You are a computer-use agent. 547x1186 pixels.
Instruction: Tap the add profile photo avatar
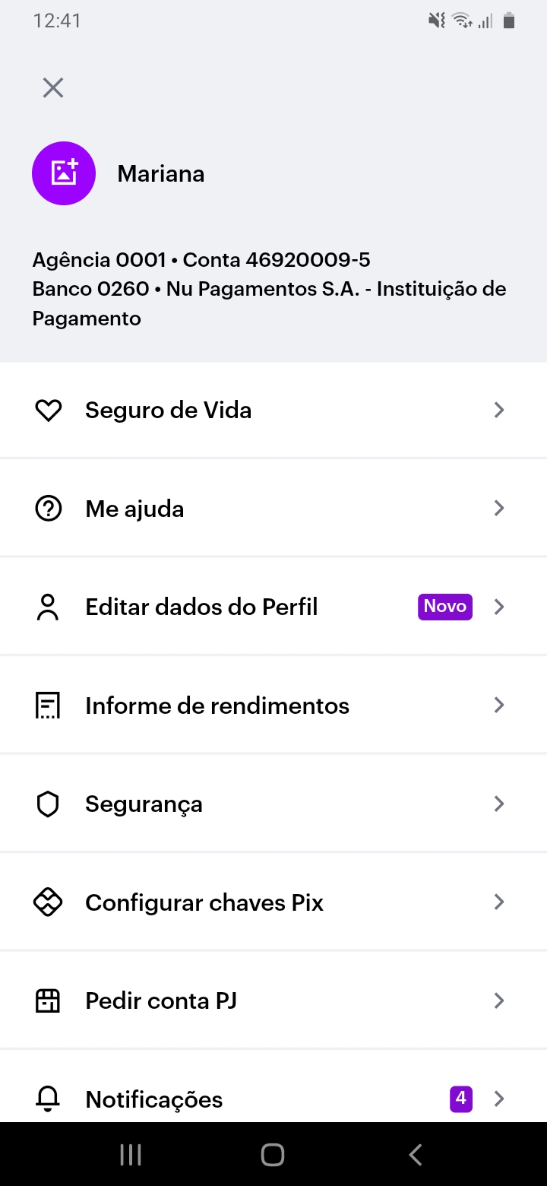[64, 173]
